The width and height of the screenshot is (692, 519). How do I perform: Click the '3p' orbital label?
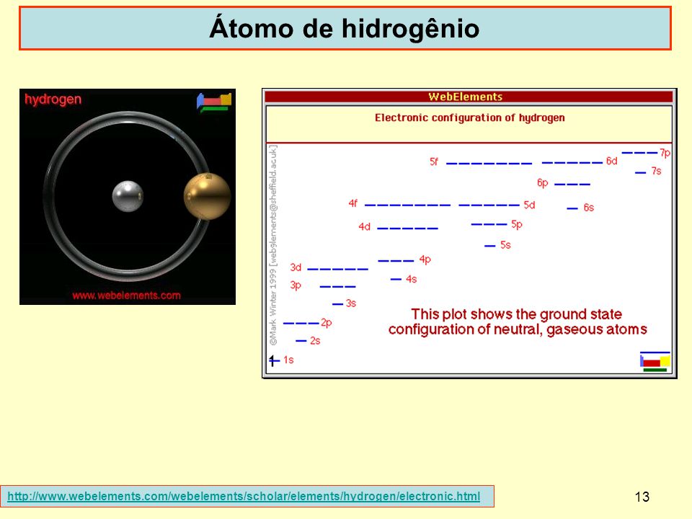tap(296, 285)
